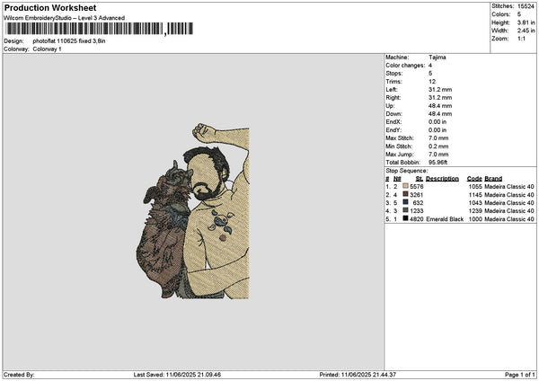Click the Stitches count 15524
539x381 pixels.
526,6
